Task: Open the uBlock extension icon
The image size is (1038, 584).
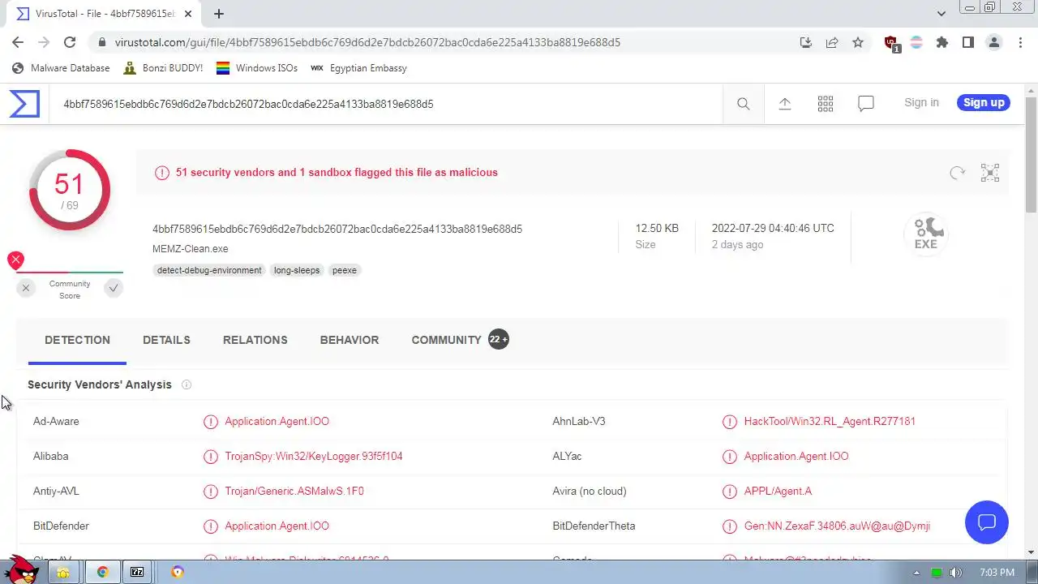Action: [x=891, y=43]
